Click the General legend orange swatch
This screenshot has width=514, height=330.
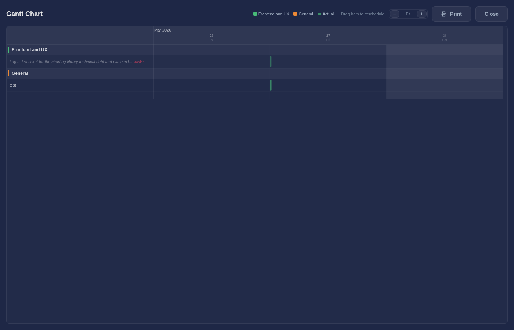point(295,14)
